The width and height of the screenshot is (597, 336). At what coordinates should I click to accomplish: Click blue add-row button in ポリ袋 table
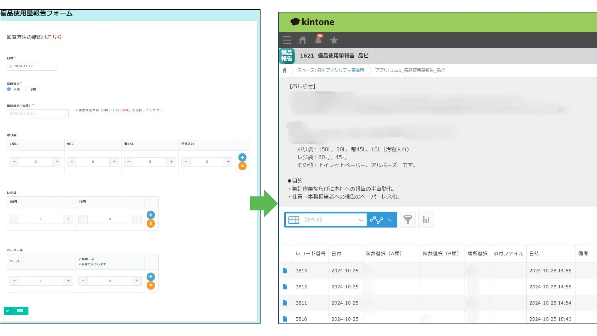(242, 157)
